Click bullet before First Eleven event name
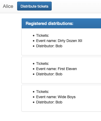The height and width of the screenshot is (121, 101). click(33, 69)
